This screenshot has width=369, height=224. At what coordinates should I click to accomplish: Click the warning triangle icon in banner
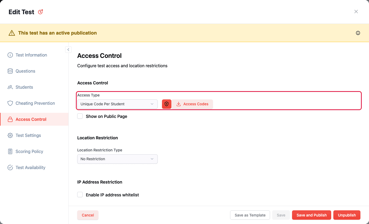[12, 33]
